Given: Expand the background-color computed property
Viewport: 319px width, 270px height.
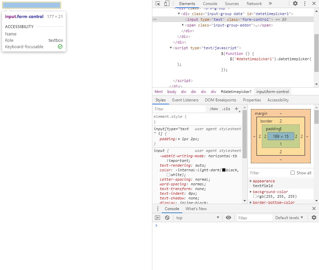Looking at the screenshot, I should coord(251,192).
